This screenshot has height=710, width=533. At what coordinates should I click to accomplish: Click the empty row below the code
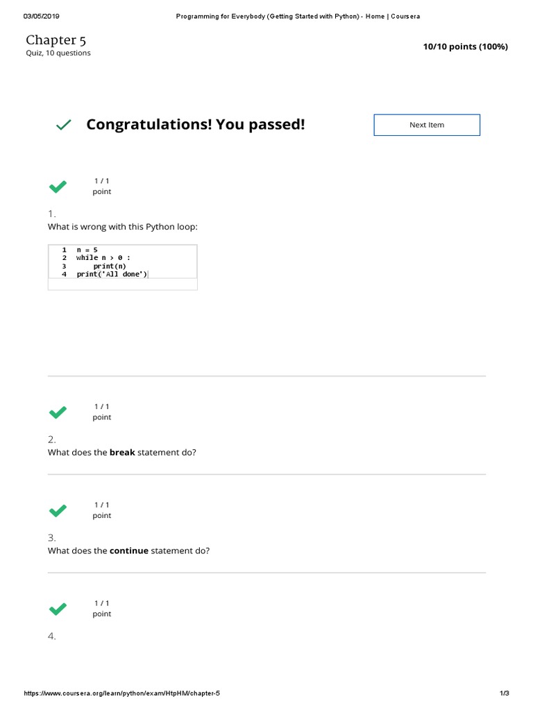[x=122, y=284]
